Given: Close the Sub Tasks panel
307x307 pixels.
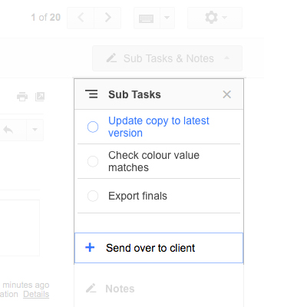Looking at the screenshot, I should click(x=227, y=94).
